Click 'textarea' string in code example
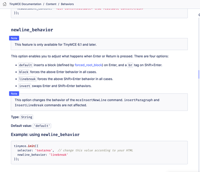200x172 pixels. coord(44,150)
